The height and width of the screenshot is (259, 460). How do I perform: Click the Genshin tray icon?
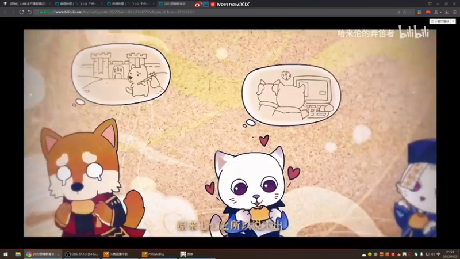pyautogui.click(x=404, y=254)
